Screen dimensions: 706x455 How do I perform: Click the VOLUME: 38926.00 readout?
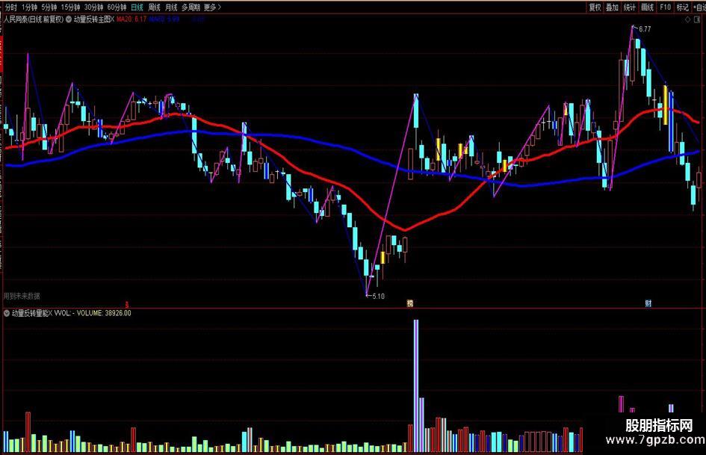[x=104, y=313]
